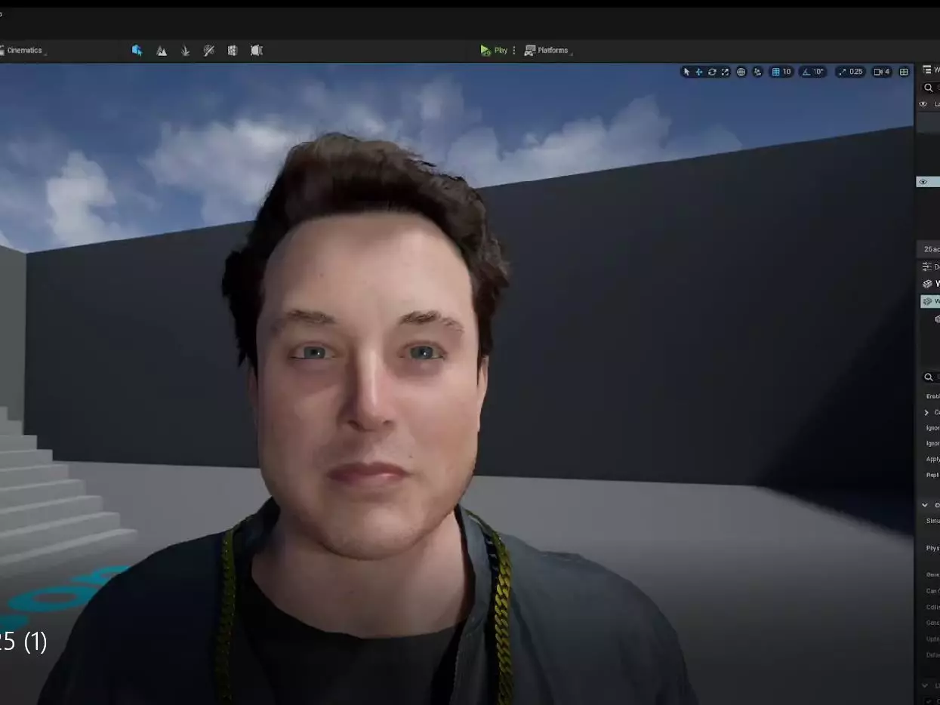Activate the Selection mode icon in toolbar
Screen dimensions: 940x705
(x=137, y=51)
